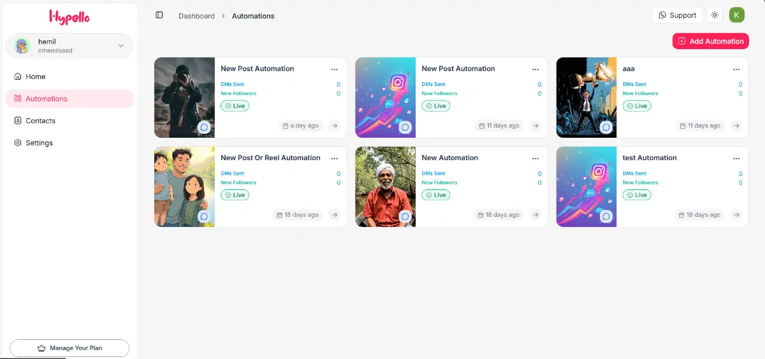The image size is (765, 359).
Task: Click arrow icon on aaa automation card
Action: coord(736,126)
